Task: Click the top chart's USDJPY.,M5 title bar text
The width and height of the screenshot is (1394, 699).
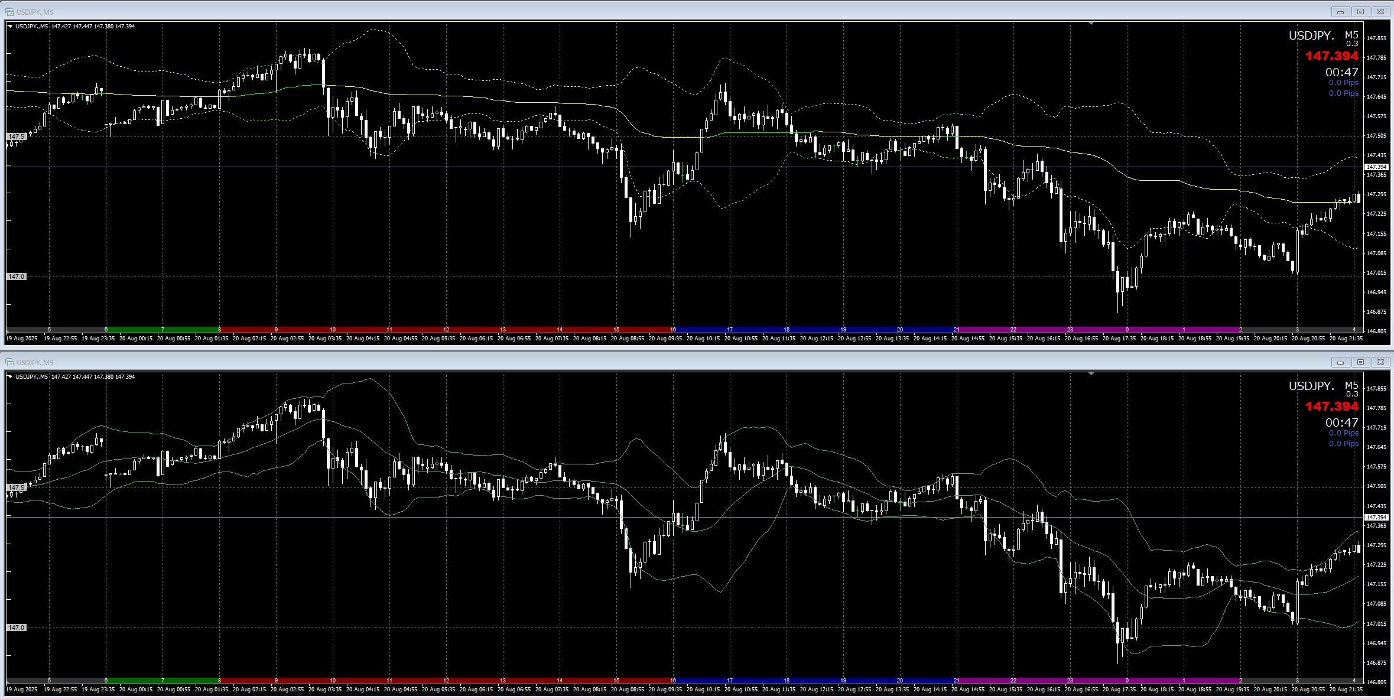Action: (x=35, y=12)
